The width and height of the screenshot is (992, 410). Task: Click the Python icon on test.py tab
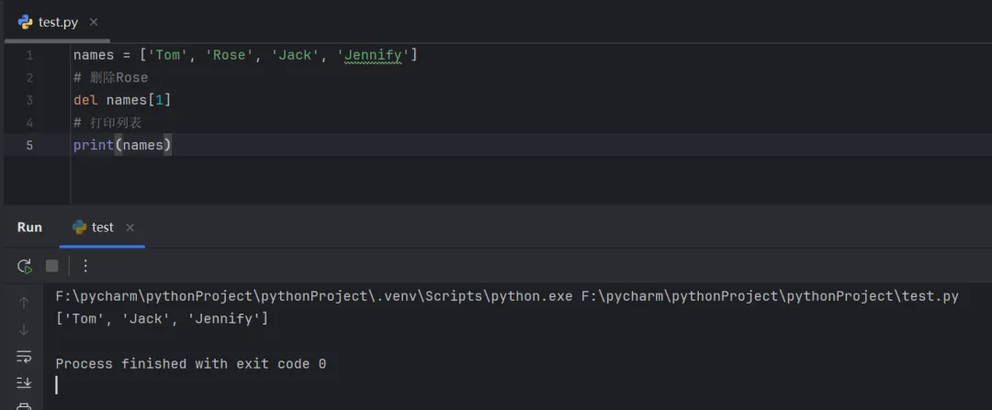[26, 22]
